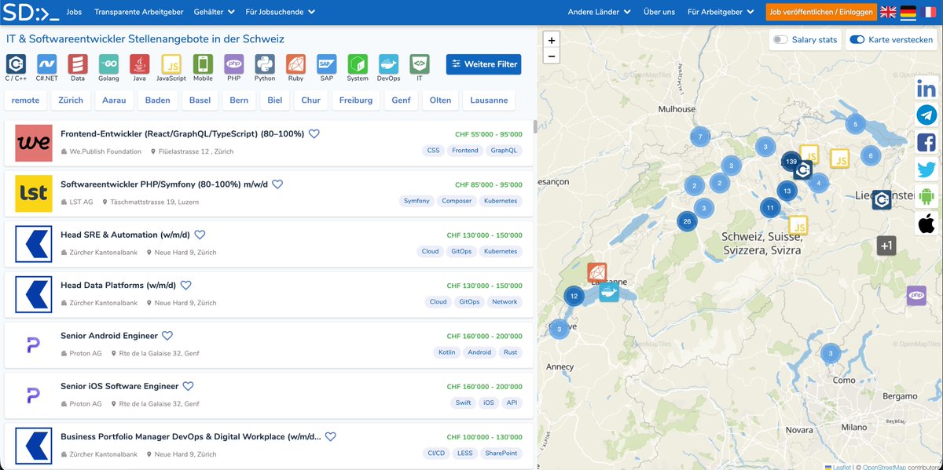Open the Telegram share icon
This screenshot has height=470, width=943.
[926, 116]
